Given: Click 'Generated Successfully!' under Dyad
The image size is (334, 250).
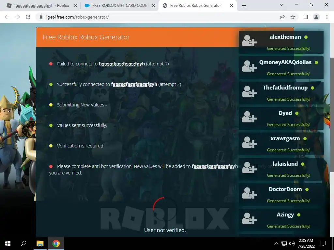Looking at the screenshot, I should [x=288, y=125].
